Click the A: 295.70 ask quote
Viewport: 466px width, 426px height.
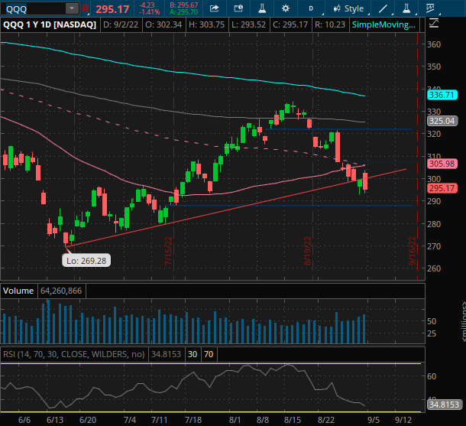pos(184,12)
